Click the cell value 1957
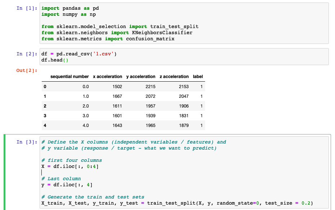335x210 pixels. [x=150, y=106]
